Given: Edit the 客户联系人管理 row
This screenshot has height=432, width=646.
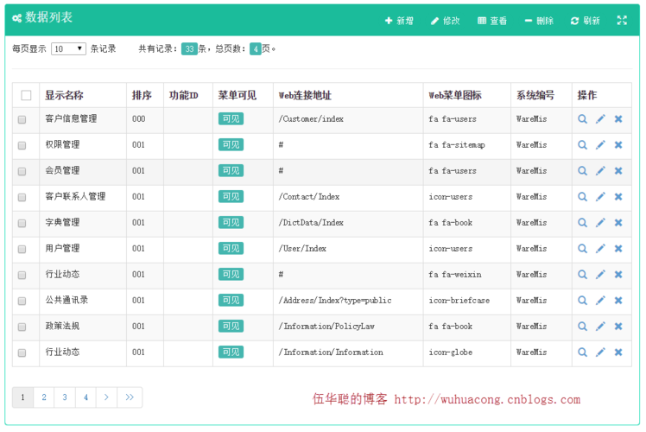Looking at the screenshot, I should coord(600,197).
